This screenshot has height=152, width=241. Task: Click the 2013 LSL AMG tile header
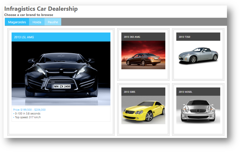tap(61, 37)
